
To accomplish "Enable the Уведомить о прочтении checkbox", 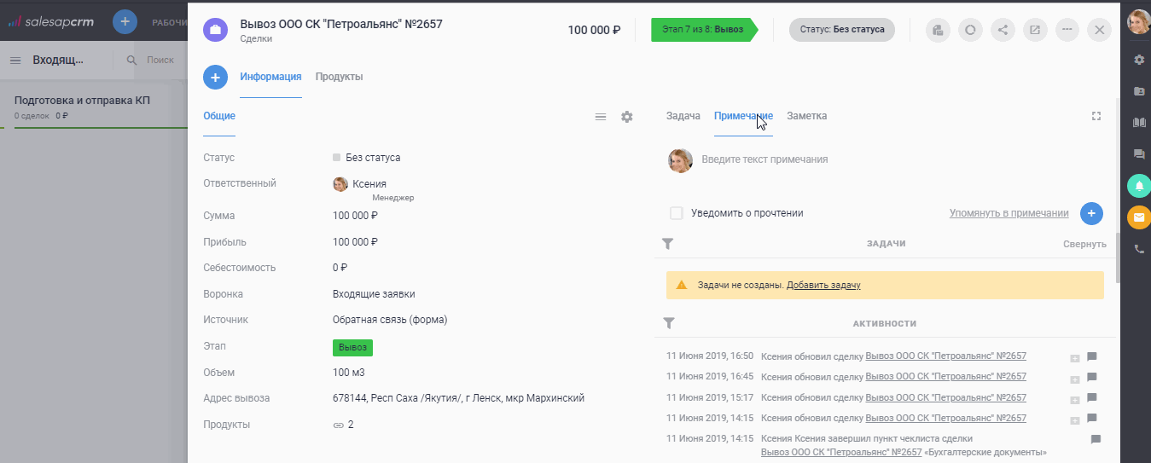I will [677, 213].
